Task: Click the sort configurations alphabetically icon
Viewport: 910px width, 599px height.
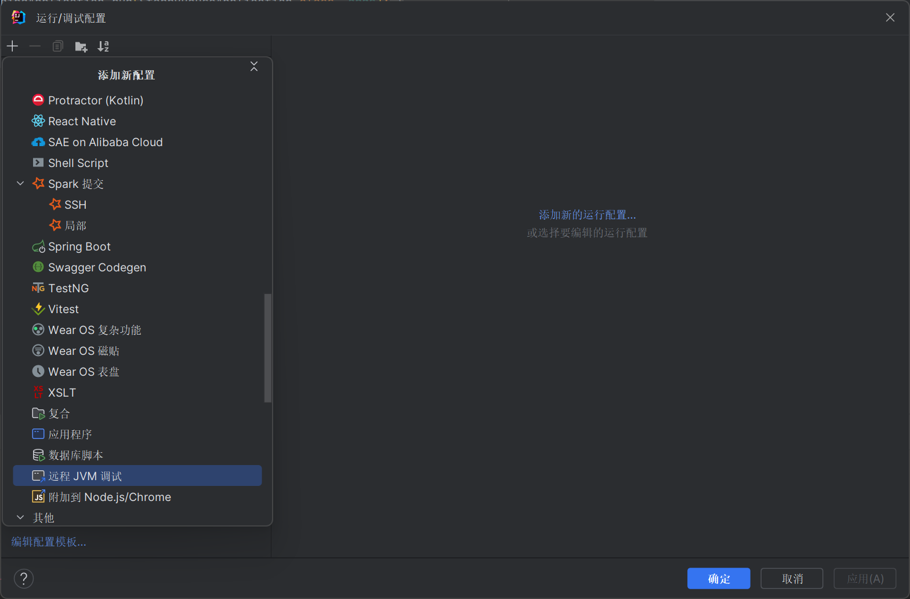Action: (x=103, y=46)
